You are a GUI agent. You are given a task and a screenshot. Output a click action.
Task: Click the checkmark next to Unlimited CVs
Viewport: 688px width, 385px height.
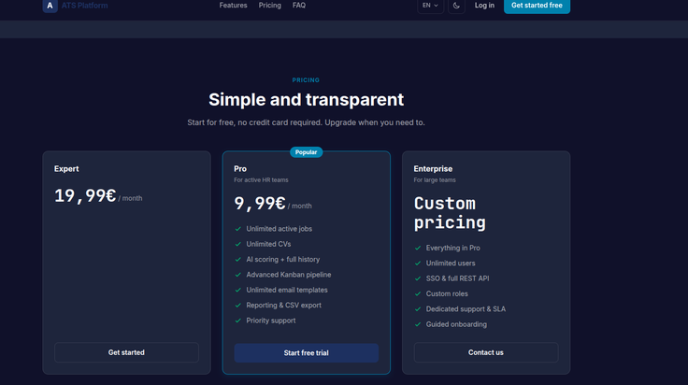[238, 244]
